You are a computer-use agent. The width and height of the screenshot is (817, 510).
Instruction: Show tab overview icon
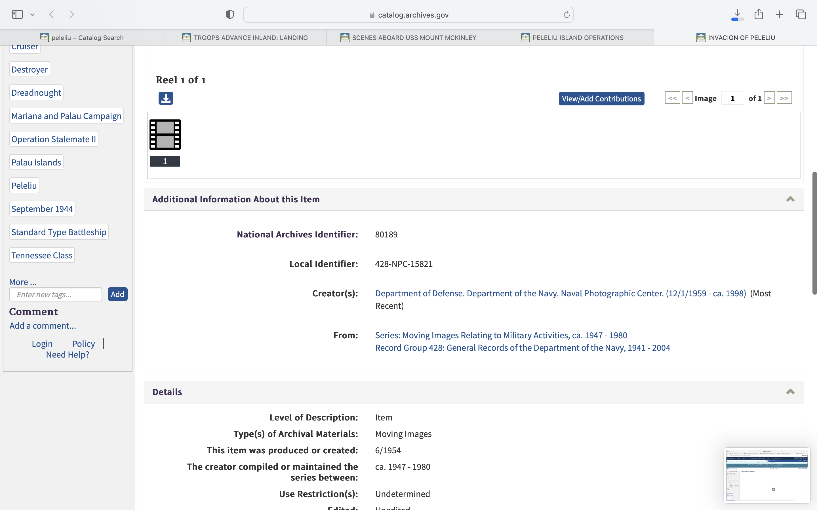[x=801, y=14]
